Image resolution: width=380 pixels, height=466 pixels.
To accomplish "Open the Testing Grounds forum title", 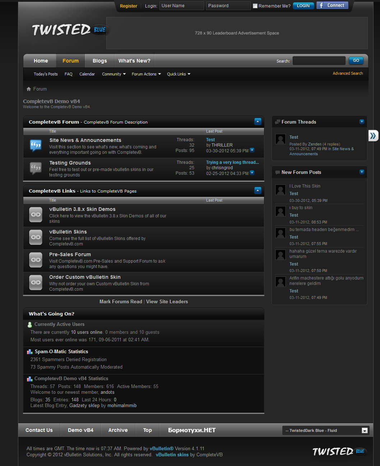I will (x=70, y=163).
